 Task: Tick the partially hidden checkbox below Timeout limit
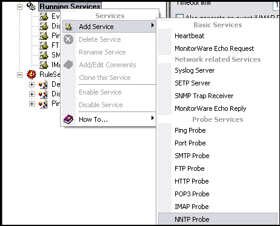(179, 16)
